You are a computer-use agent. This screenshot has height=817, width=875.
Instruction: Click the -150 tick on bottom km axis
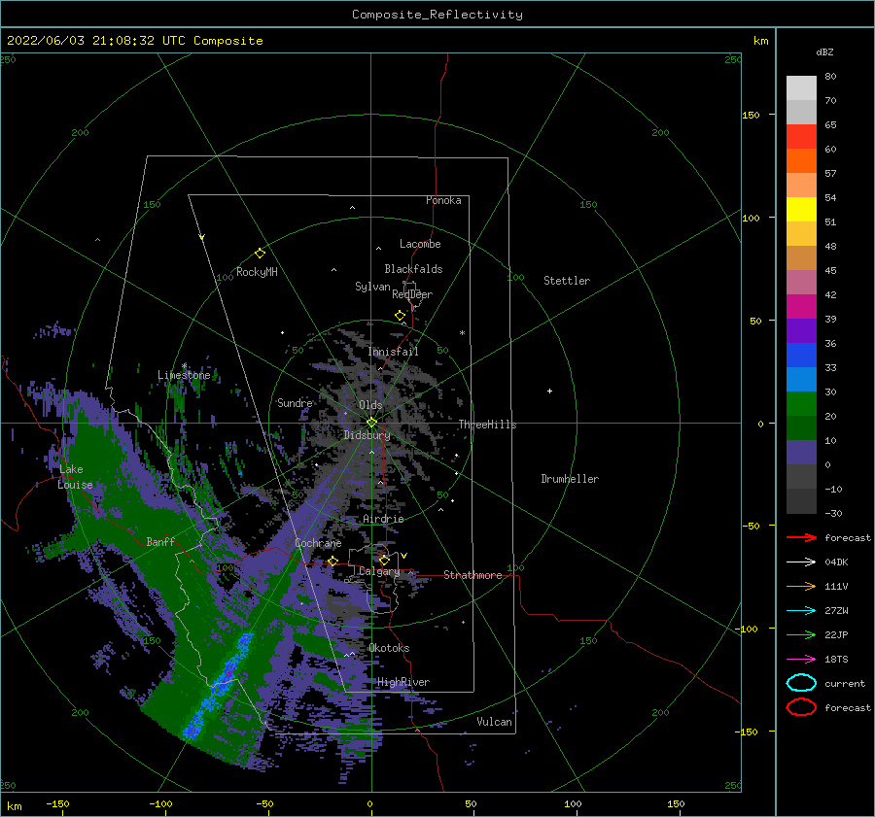[57, 803]
